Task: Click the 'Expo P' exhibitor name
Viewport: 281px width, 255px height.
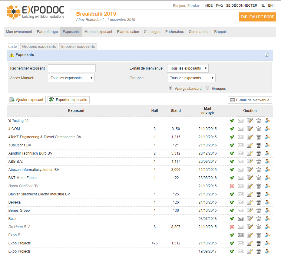Action: 14,235
